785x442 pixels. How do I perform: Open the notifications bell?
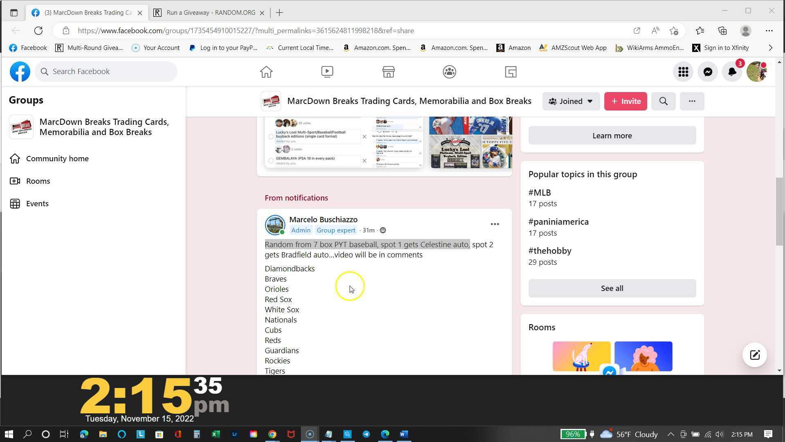[x=732, y=72]
